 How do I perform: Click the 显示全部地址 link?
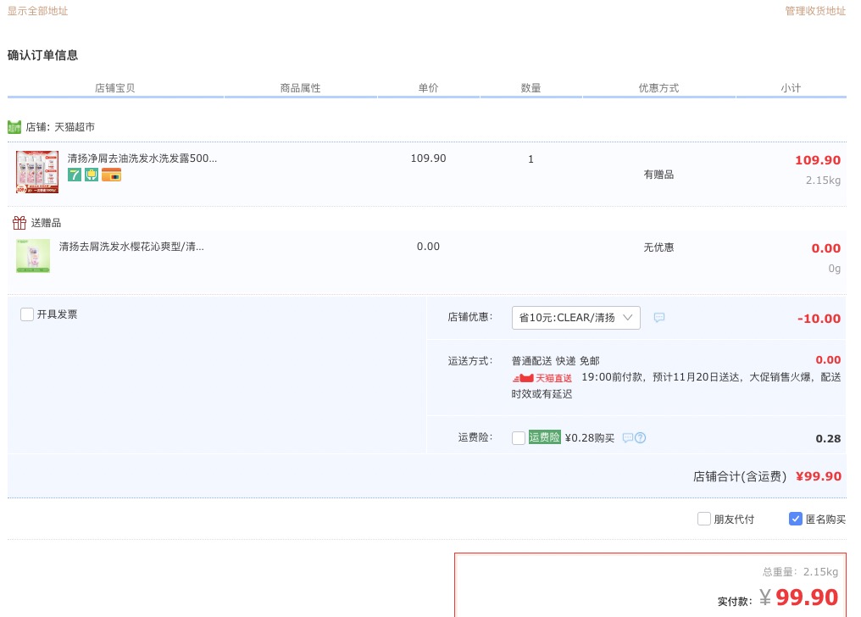(x=38, y=11)
